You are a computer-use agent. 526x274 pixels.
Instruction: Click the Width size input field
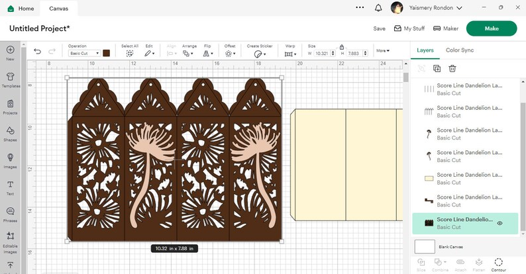tap(322, 53)
